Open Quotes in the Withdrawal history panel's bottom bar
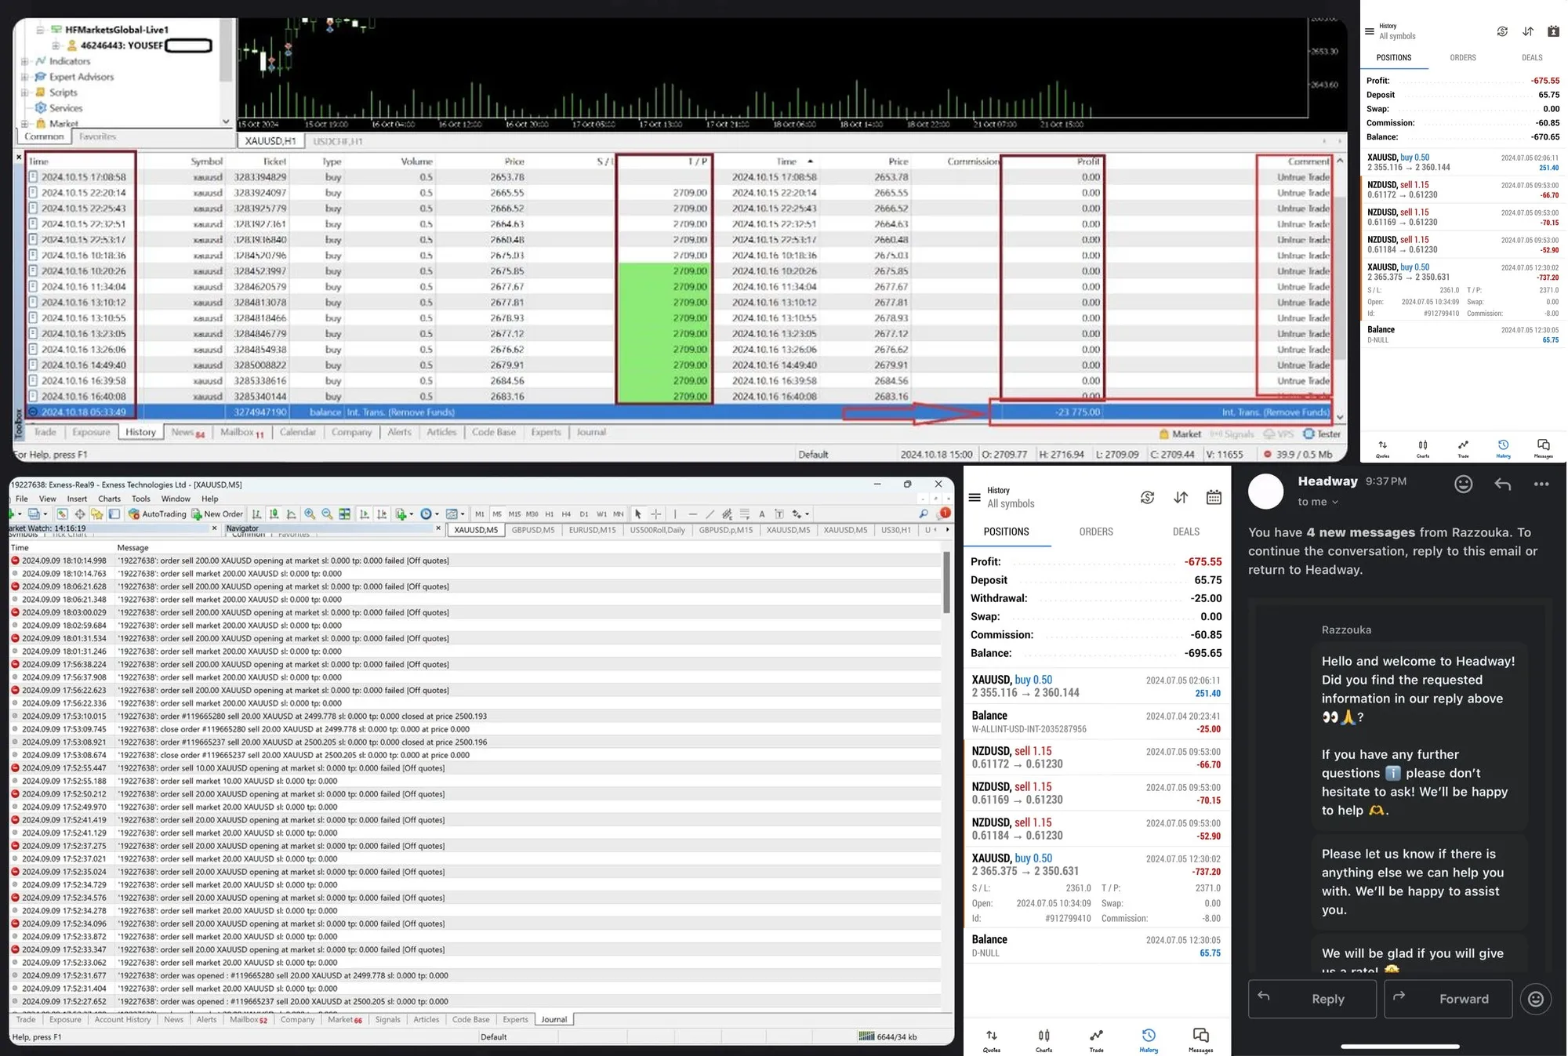The image size is (1568, 1056). tap(992, 1040)
